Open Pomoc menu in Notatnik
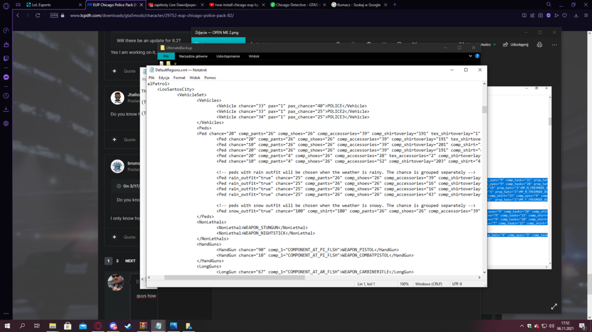The width and height of the screenshot is (592, 332). pos(210,77)
